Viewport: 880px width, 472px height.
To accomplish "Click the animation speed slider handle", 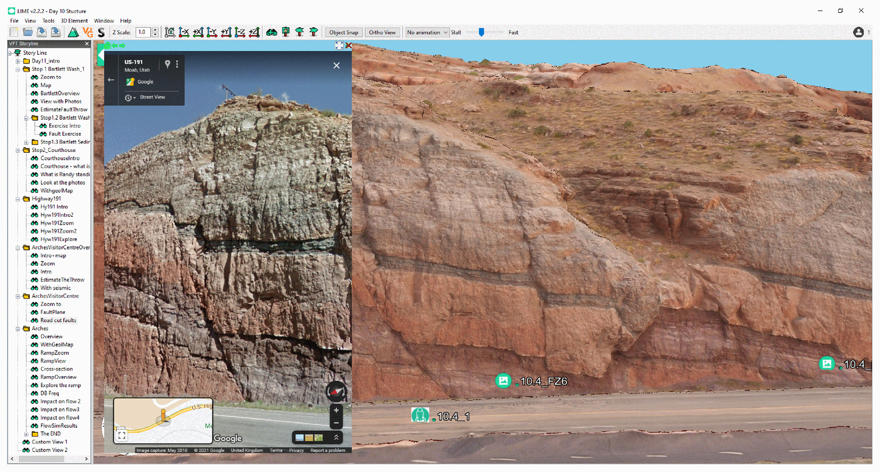I will (x=482, y=32).
